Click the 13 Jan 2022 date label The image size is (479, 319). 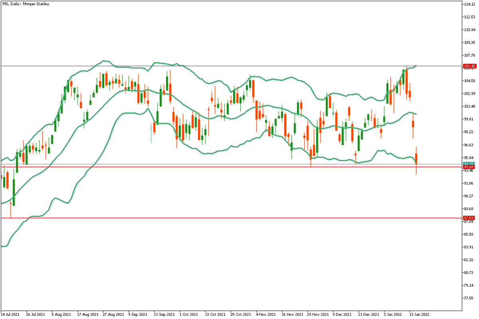tap(418, 314)
